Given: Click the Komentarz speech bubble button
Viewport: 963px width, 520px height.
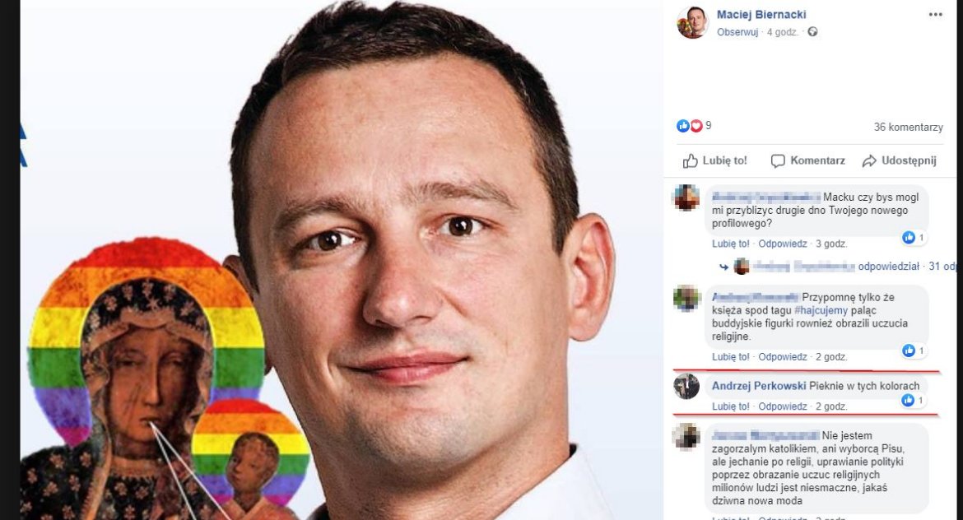Looking at the screenshot, I should [807, 160].
